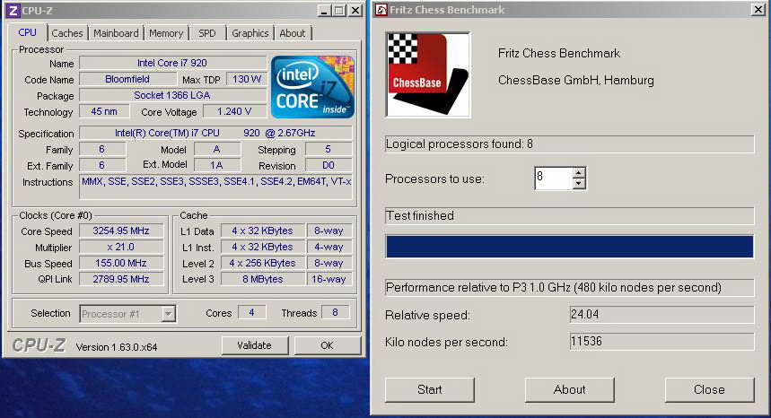
Task: Click the Code Name value Bloomfield
Action: click(x=127, y=79)
